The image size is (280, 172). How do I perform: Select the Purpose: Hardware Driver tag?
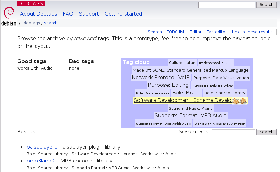click(212, 86)
